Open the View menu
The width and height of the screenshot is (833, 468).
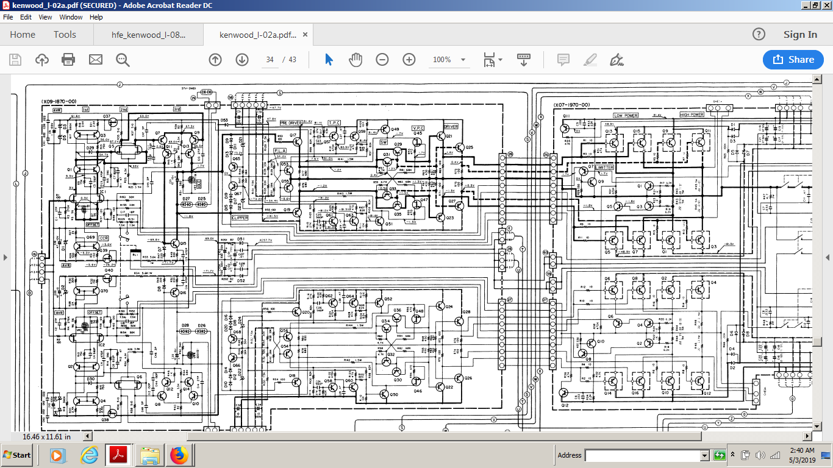pyautogui.click(x=45, y=17)
